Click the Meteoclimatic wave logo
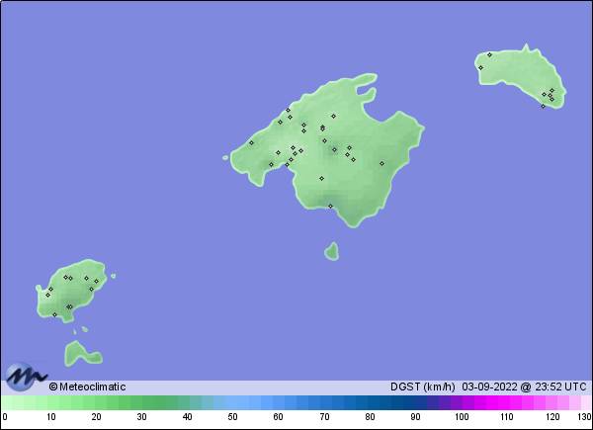The height and width of the screenshot is (430, 593). [26, 376]
